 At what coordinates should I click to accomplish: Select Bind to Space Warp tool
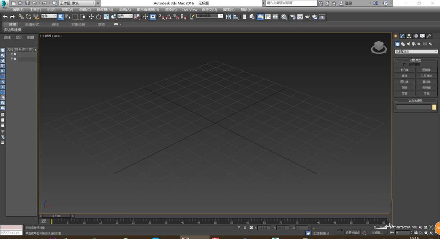pyautogui.click(x=36, y=17)
